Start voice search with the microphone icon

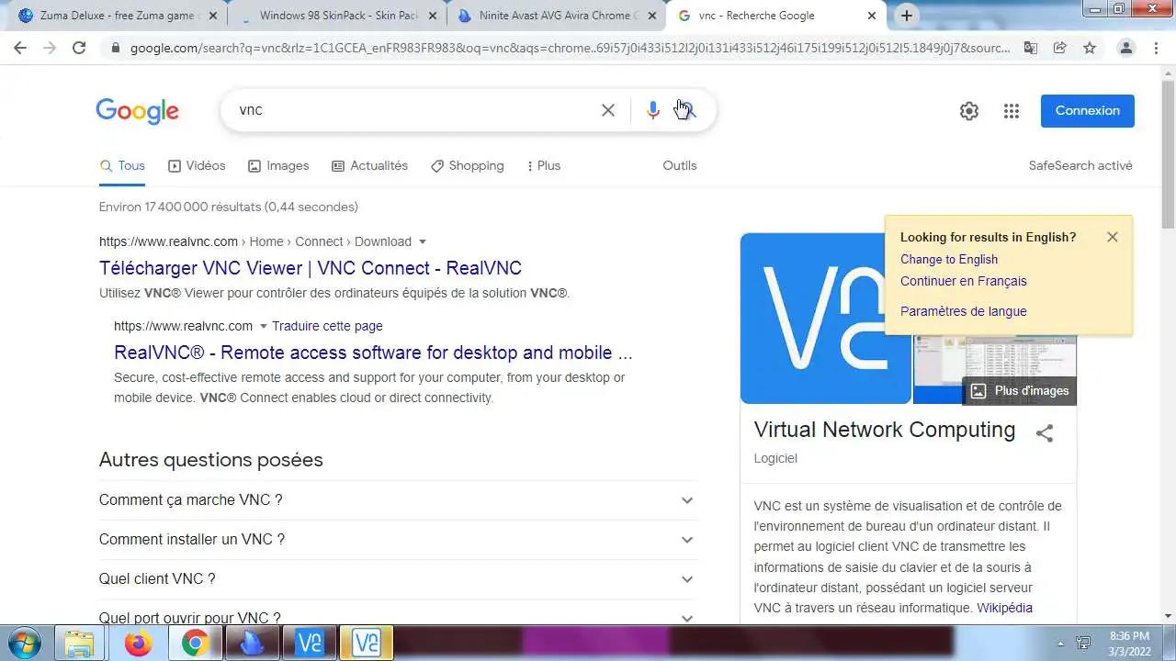click(652, 110)
